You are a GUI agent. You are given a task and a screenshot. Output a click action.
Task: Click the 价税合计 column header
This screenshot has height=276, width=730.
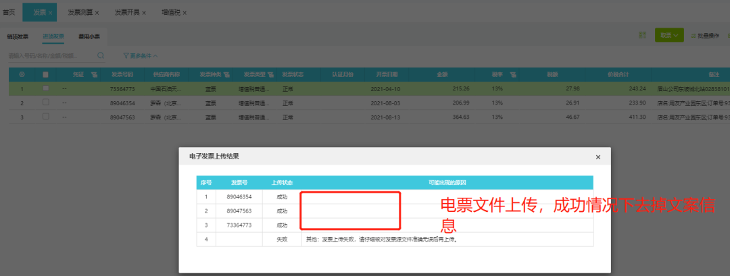618,74
